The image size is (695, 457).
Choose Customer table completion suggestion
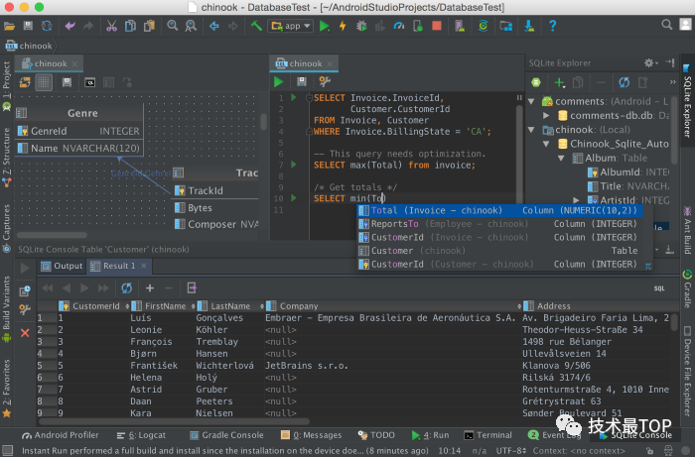coord(499,251)
